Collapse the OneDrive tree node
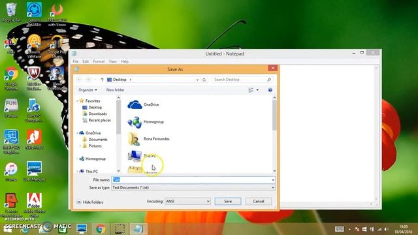418x235 pixels. (77, 133)
